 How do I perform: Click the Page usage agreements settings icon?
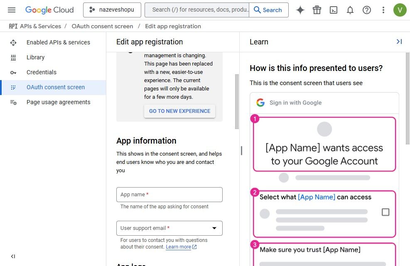[13, 102]
